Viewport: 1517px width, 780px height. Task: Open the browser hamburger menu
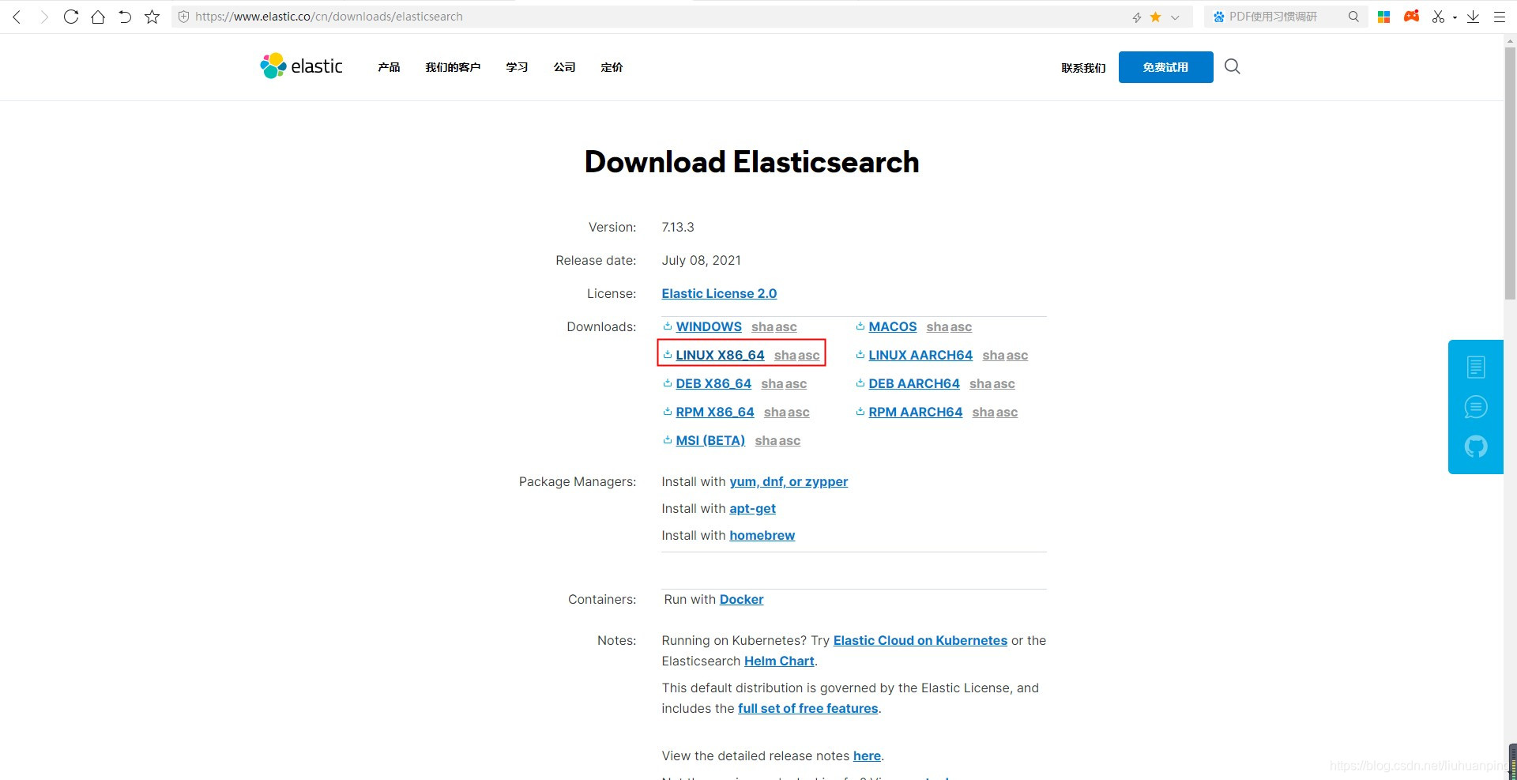pyautogui.click(x=1499, y=17)
